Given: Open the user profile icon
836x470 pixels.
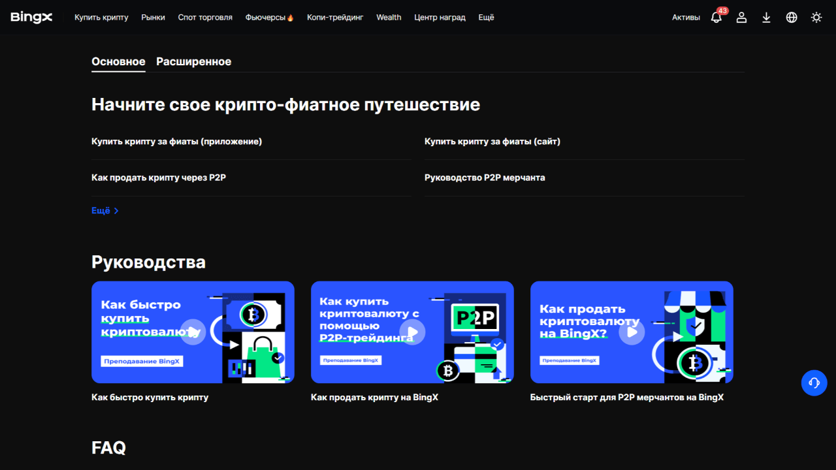Looking at the screenshot, I should 741,18.
